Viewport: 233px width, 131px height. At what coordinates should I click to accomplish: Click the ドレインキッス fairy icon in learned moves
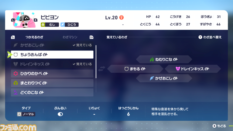[178, 69]
